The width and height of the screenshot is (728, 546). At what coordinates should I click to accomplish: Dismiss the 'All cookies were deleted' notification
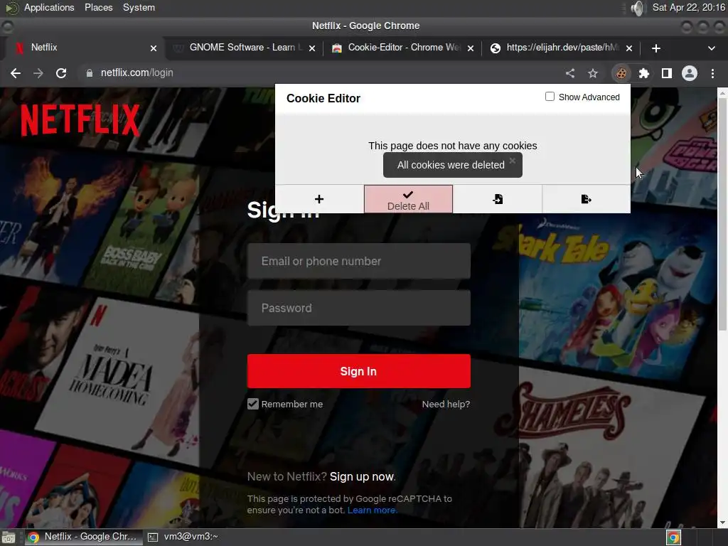[512, 161]
